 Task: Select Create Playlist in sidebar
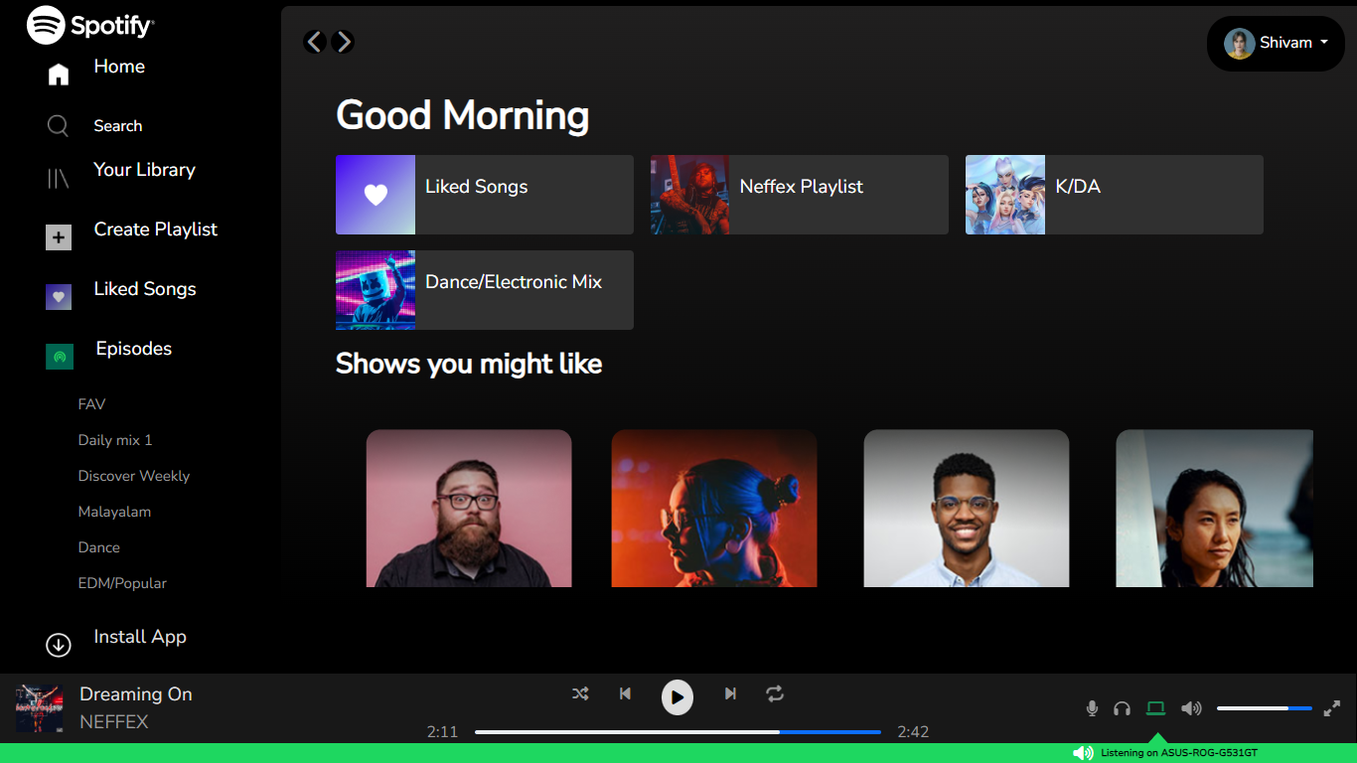point(156,229)
